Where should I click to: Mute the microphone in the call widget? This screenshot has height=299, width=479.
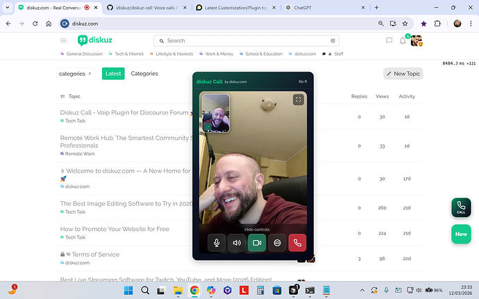pos(217,243)
